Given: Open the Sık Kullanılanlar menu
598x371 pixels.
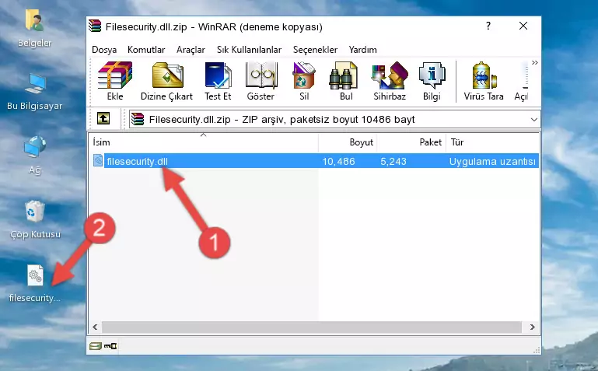Looking at the screenshot, I should tap(249, 50).
